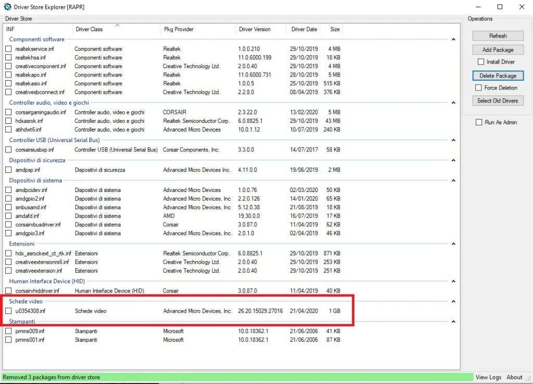Sort by the Driver Version column header

(261, 29)
